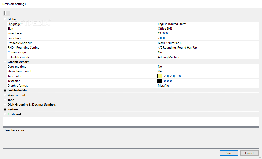Viewport: 262px width, 159px height.
Task: Select the Textcolor property label
Action: (14, 81)
